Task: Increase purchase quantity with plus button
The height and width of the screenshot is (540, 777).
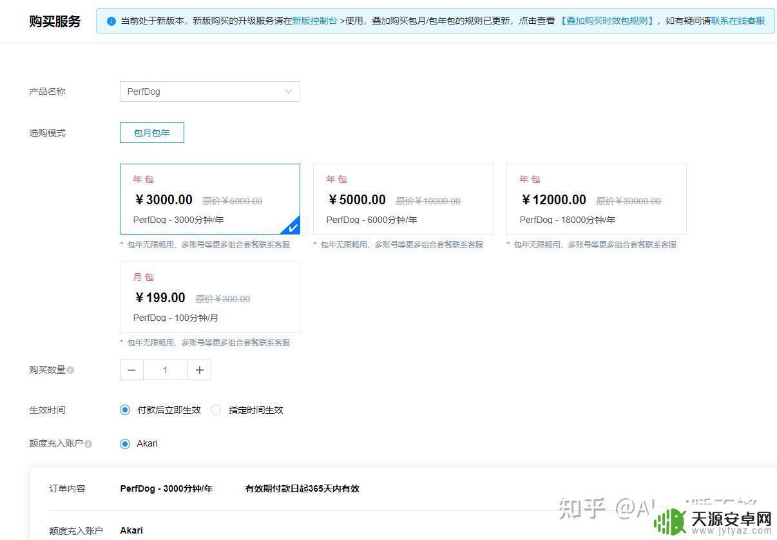Action: [200, 370]
